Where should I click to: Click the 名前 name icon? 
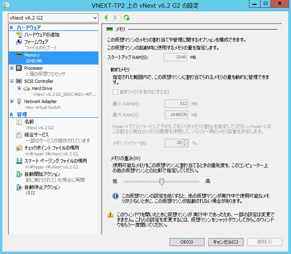click(19, 122)
